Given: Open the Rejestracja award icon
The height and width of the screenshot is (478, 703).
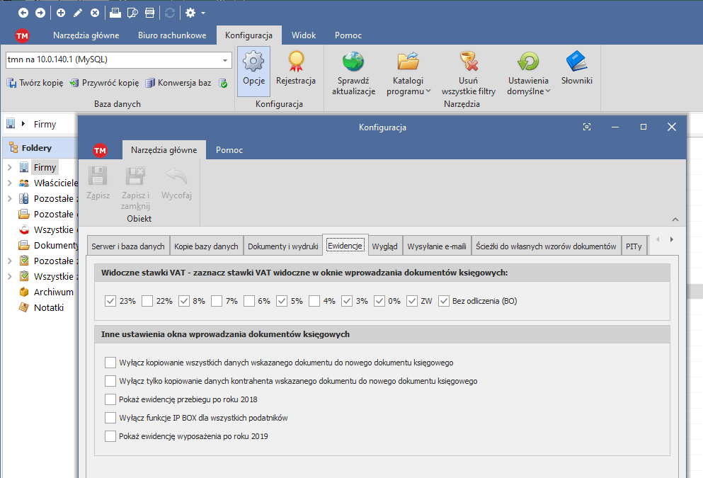Looking at the screenshot, I should click(x=295, y=62).
